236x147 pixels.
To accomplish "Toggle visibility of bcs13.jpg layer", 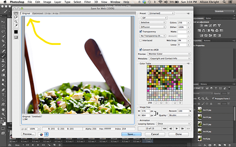I will click(194, 110).
